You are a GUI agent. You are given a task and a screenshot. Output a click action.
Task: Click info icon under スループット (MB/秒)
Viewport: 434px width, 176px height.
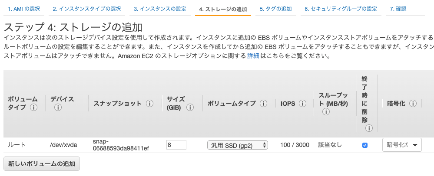[326, 112]
